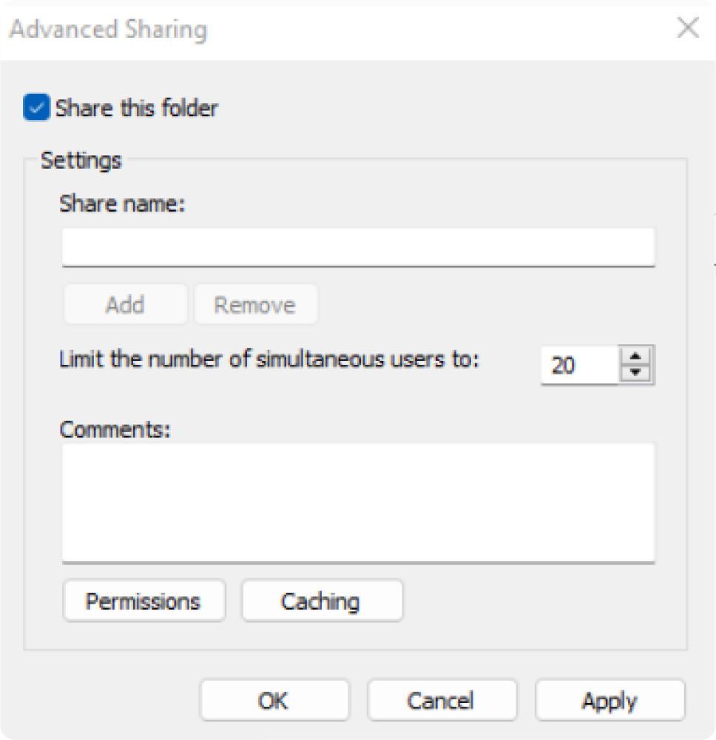This screenshot has height=740, width=716.
Task: Click the 'Share name:' label
Action: click(x=122, y=204)
